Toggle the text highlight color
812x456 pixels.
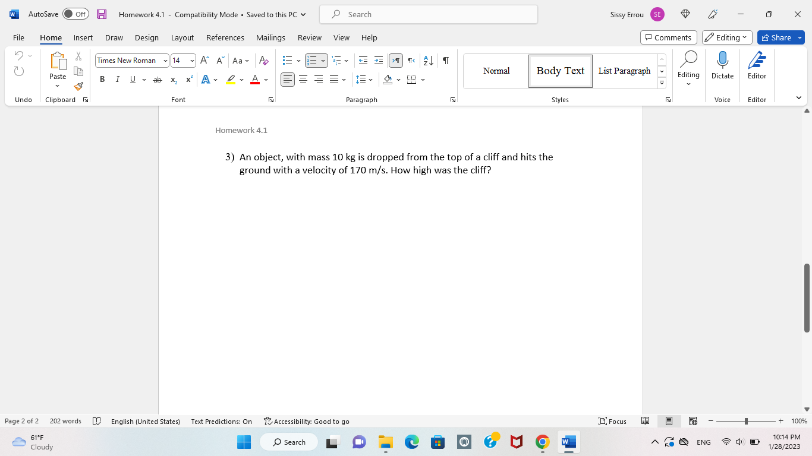pyautogui.click(x=231, y=79)
